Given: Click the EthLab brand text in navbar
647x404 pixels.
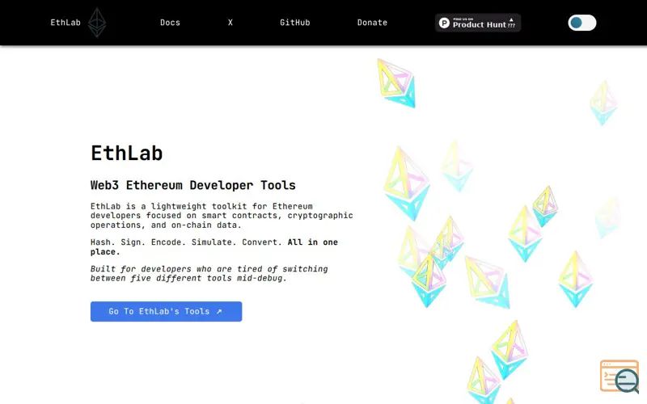Looking at the screenshot, I should point(66,23).
